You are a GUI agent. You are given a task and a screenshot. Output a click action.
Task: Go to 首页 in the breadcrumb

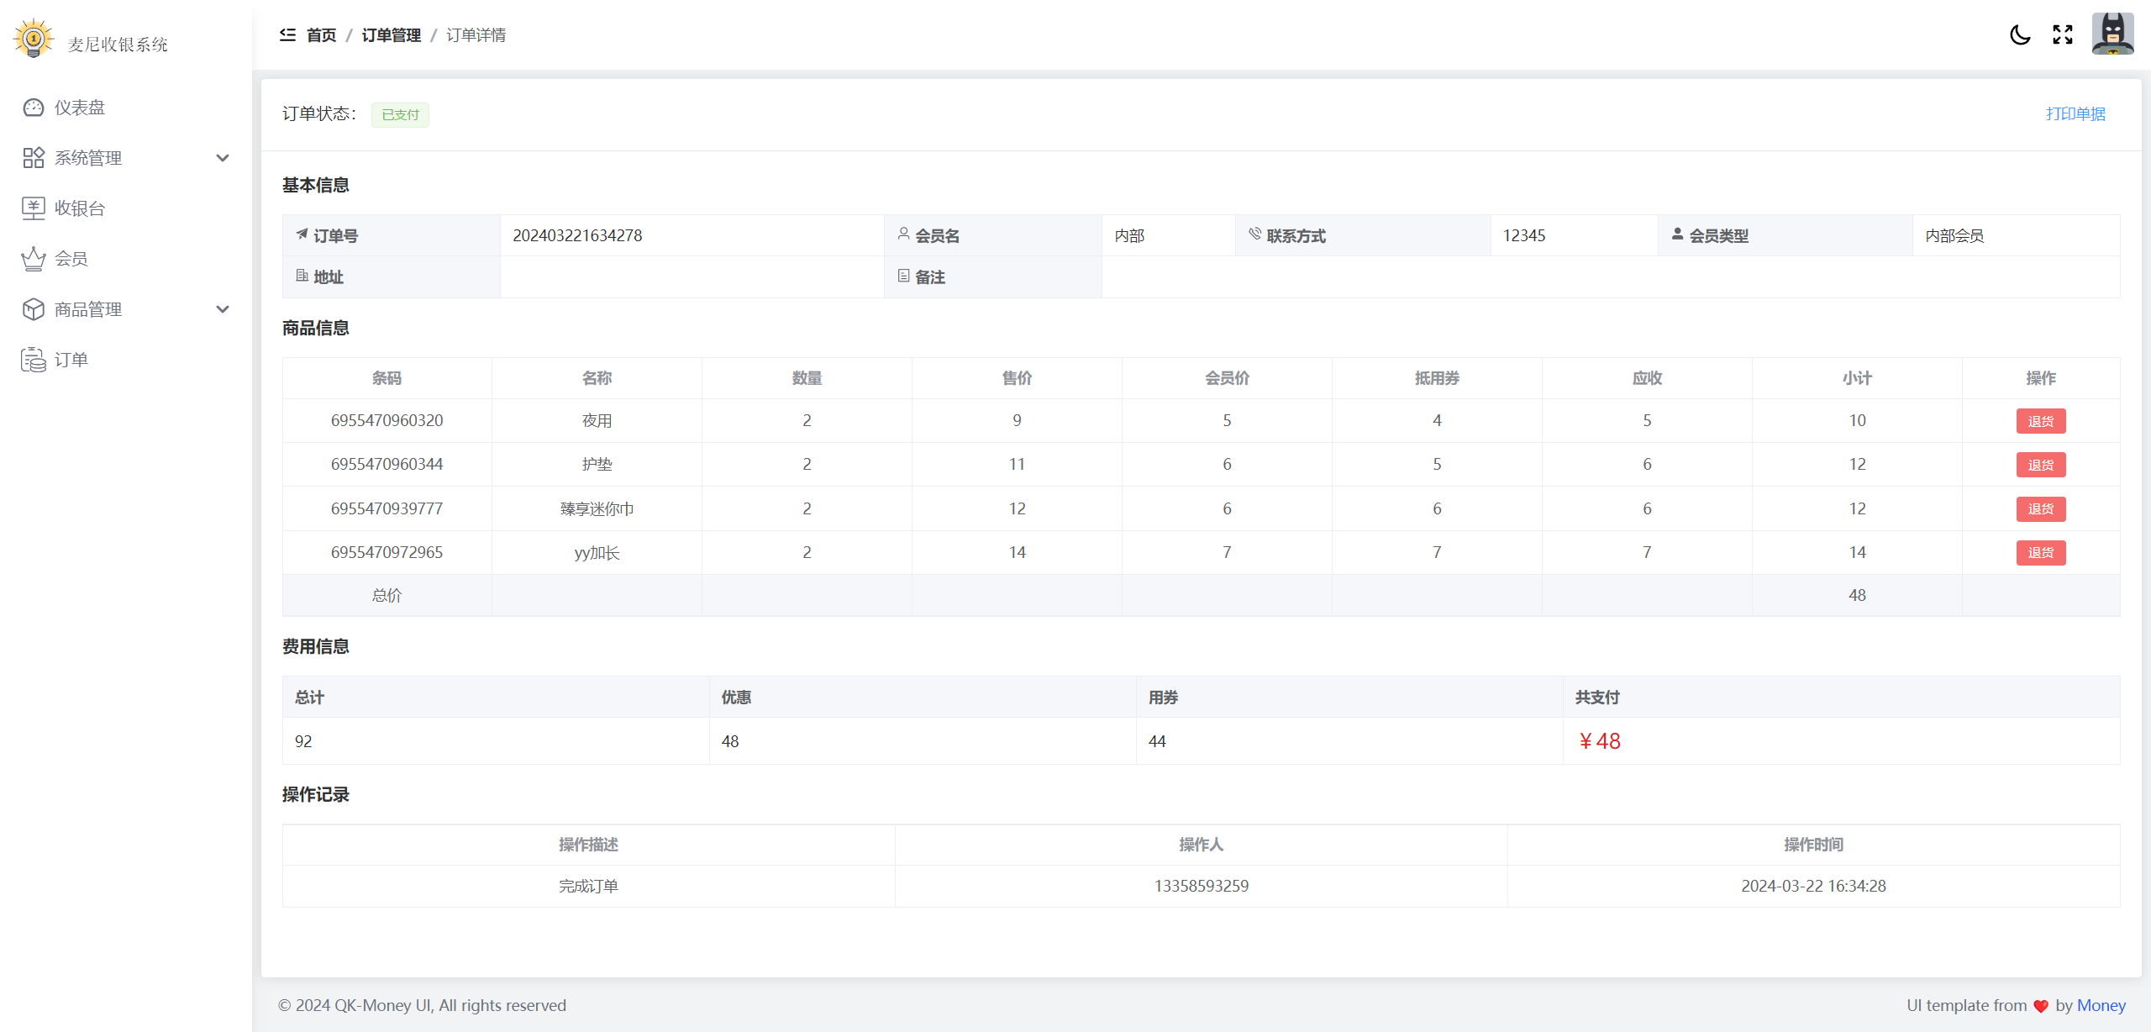321,35
